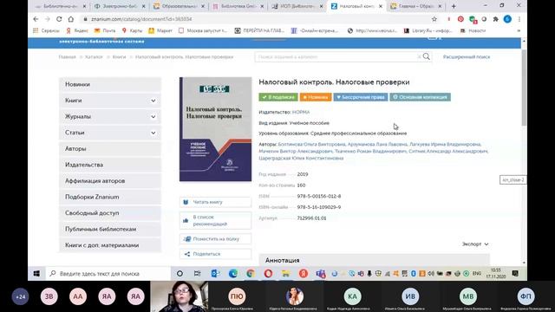The height and width of the screenshot is (312, 555).
Task: Click the Главная breadcrumb link
Action: pos(68,57)
